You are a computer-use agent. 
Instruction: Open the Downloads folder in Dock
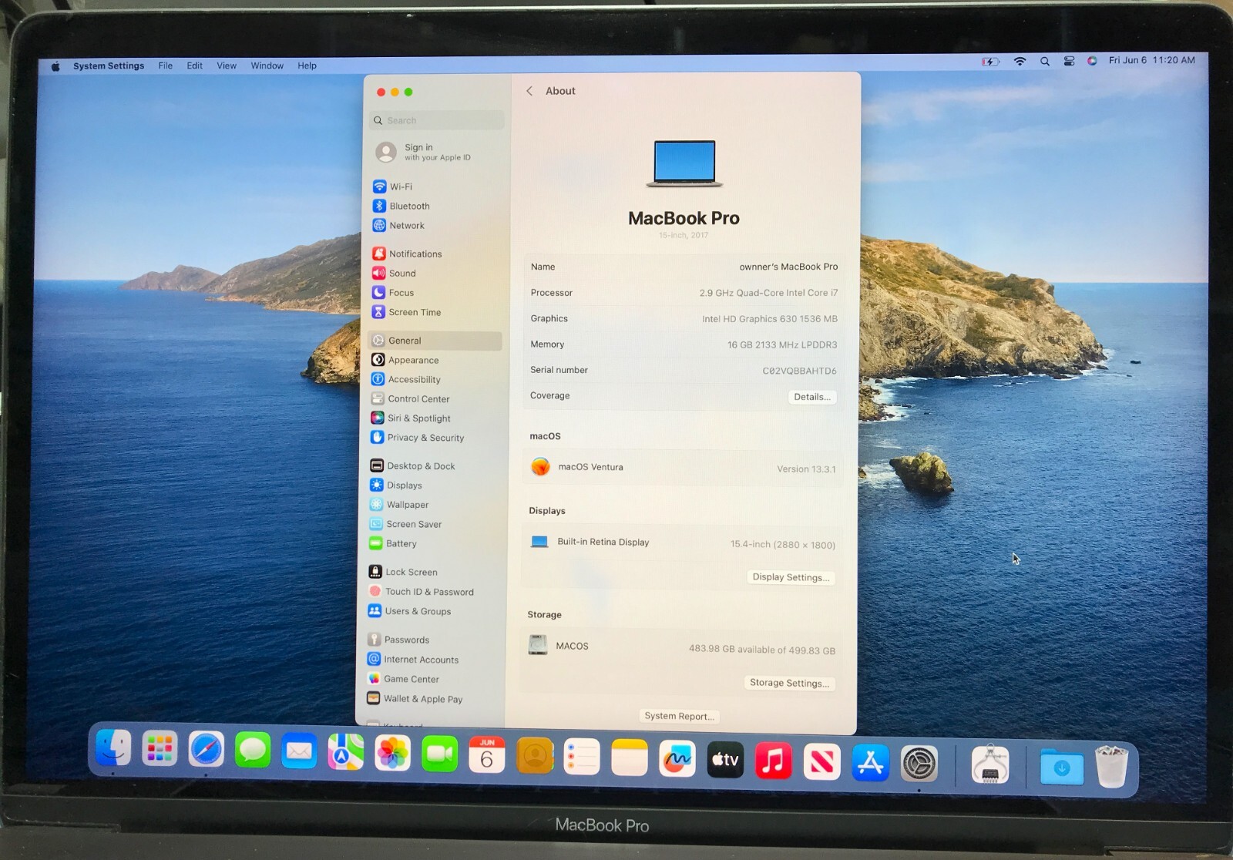click(1062, 767)
